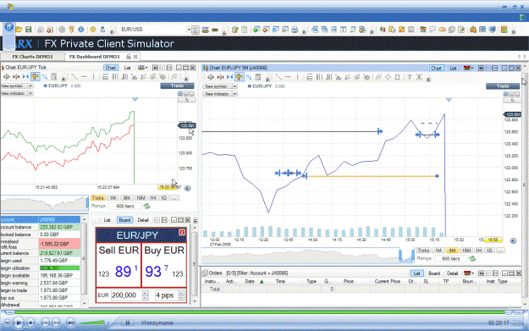Screen dimensions: 529x331
Task: Click the percent scale icon in Tick chart toolbar
Action: [x=45, y=77]
